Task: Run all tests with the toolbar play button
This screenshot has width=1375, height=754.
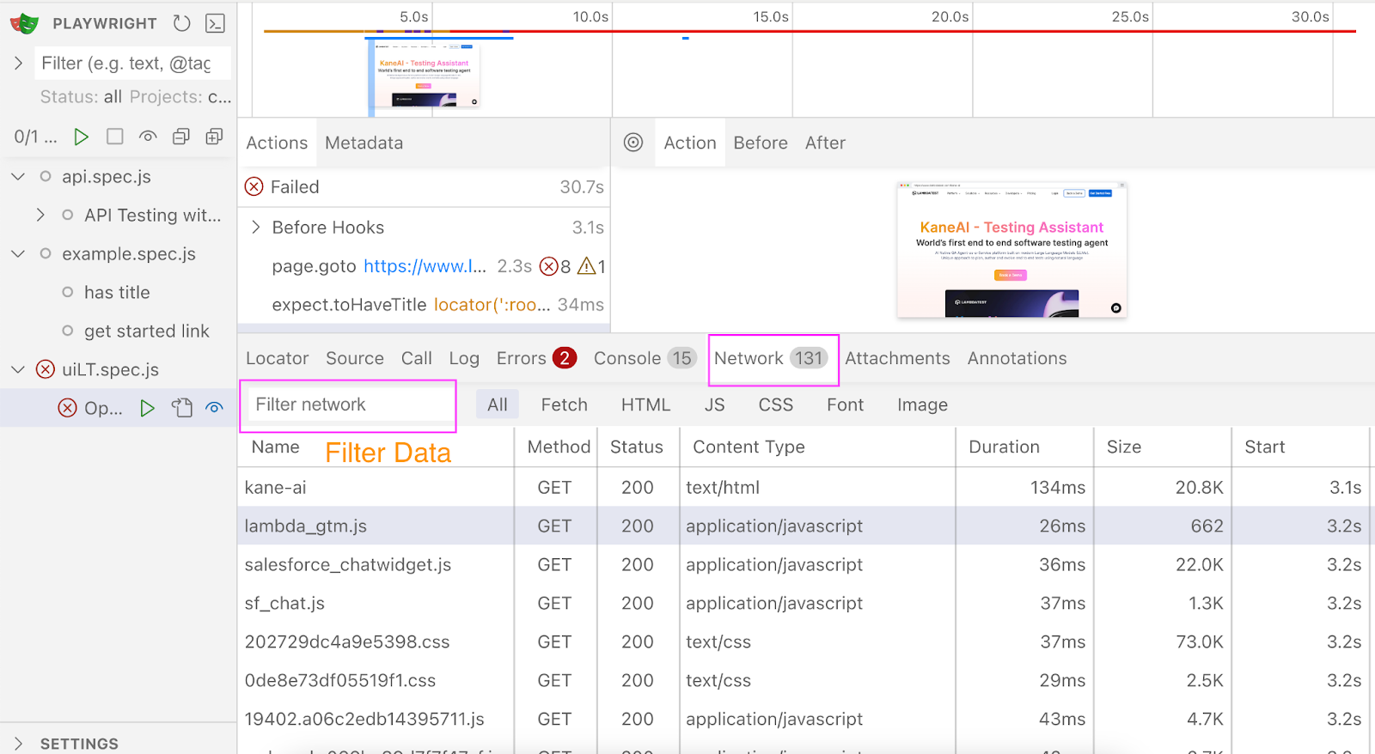Action: click(81, 137)
